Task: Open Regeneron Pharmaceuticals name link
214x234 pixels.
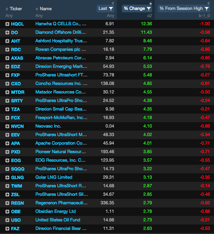Action: (61, 203)
